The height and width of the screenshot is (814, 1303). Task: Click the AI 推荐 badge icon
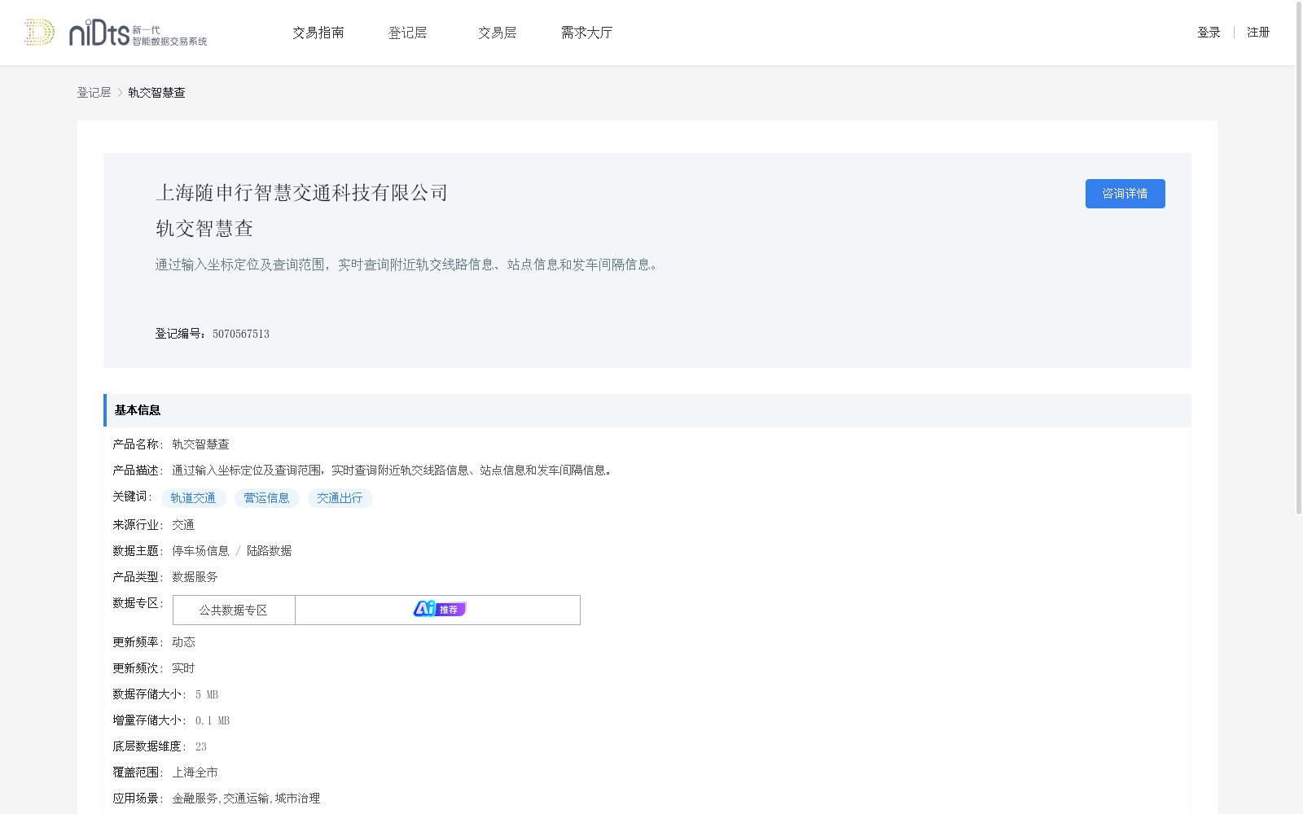pos(439,609)
